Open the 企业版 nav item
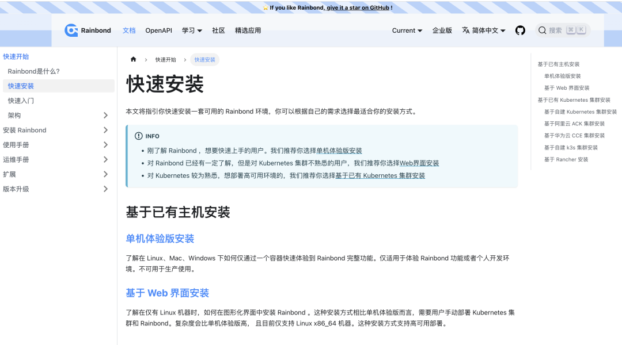This screenshot has width=622, height=345. click(x=442, y=30)
